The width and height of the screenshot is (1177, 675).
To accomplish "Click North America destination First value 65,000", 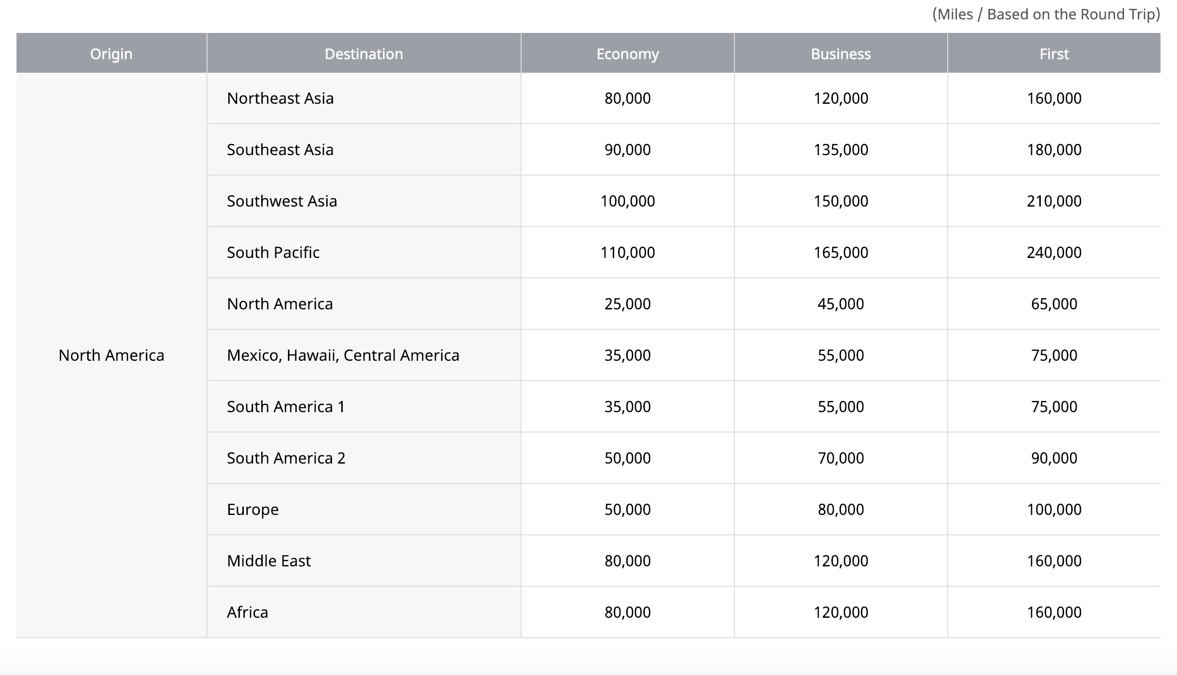I will pyautogui.click(x=1054, y=304).
